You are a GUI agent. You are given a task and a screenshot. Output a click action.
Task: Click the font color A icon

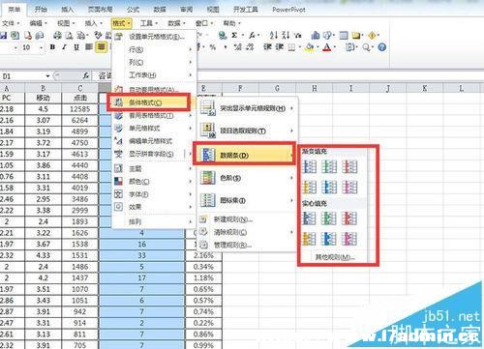[327, 47]
